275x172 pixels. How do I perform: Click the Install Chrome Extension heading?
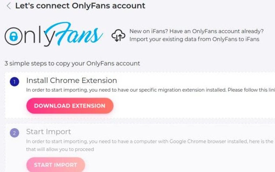71,80
